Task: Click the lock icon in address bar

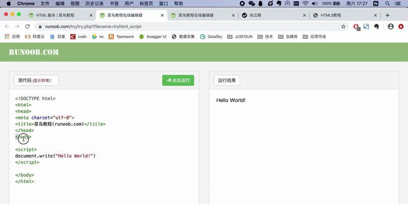Action: pos(40,27)
